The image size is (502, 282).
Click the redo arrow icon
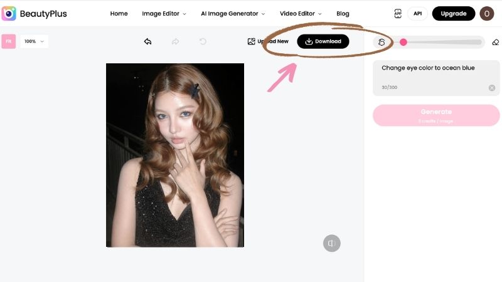(x=175, y=41)
